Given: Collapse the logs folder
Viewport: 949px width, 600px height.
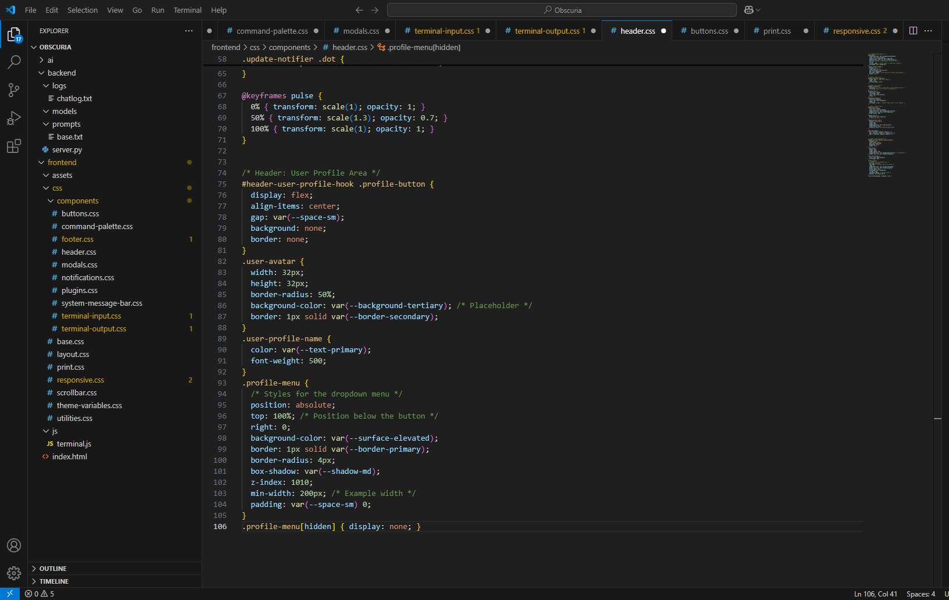Looking at the screenshot, I should click(114, 85).
